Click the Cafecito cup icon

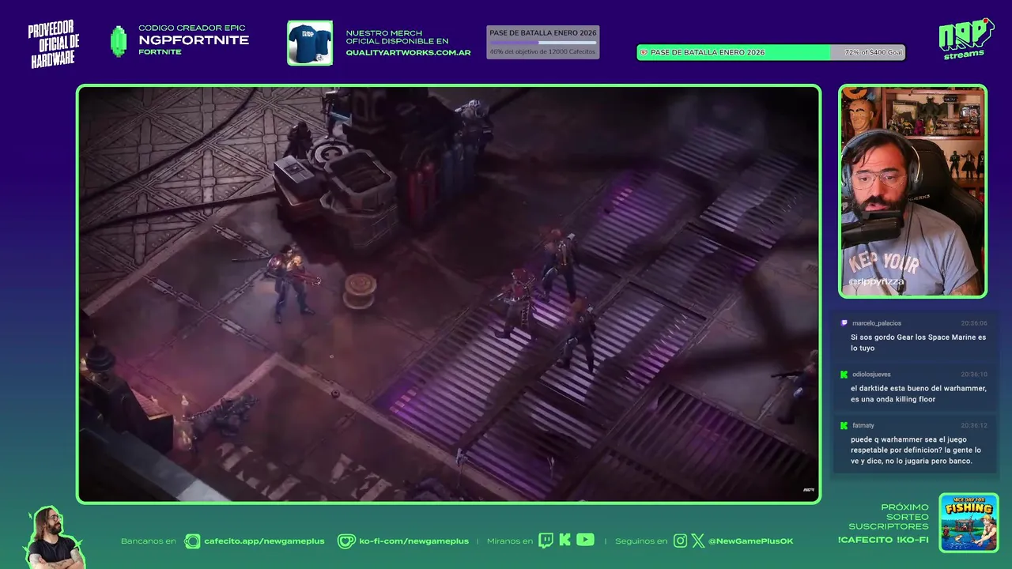pyautogui.click(x=192, y=541)
